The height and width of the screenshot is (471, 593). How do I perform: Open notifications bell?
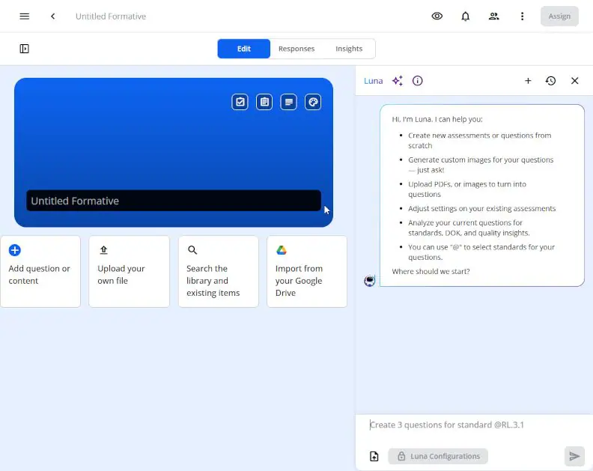465,16
